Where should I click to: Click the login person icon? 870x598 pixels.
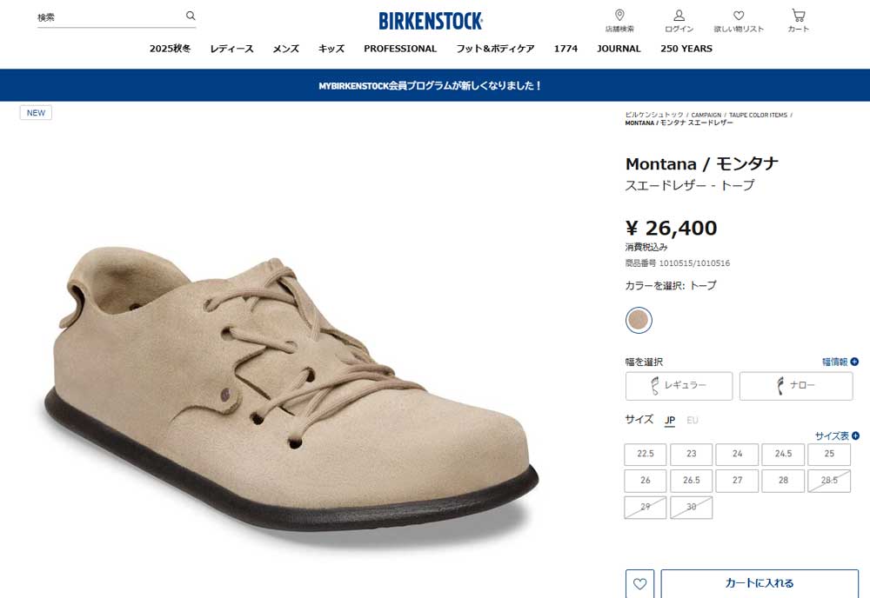tap(679, 16)
